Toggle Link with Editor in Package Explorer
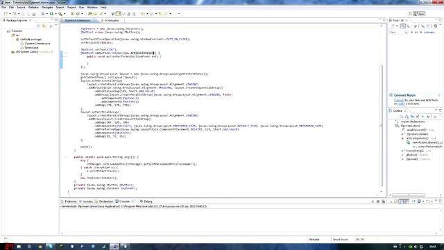 click(44, 26)
